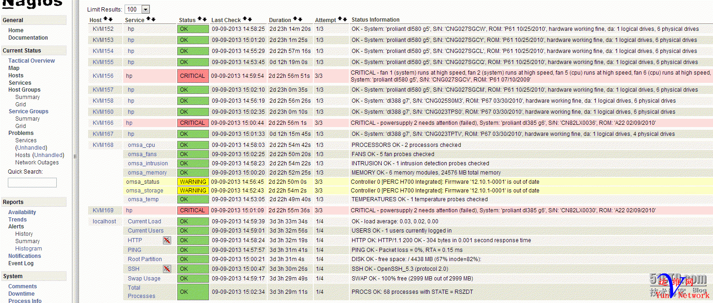Open the Hosts status page
The height and width of the screenshot is (303, 713).
pos(16,76)
